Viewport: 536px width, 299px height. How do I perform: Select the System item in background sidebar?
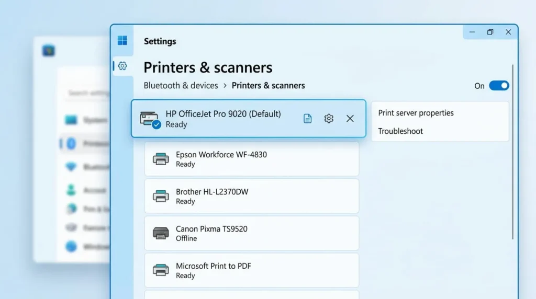pos(85,120)
